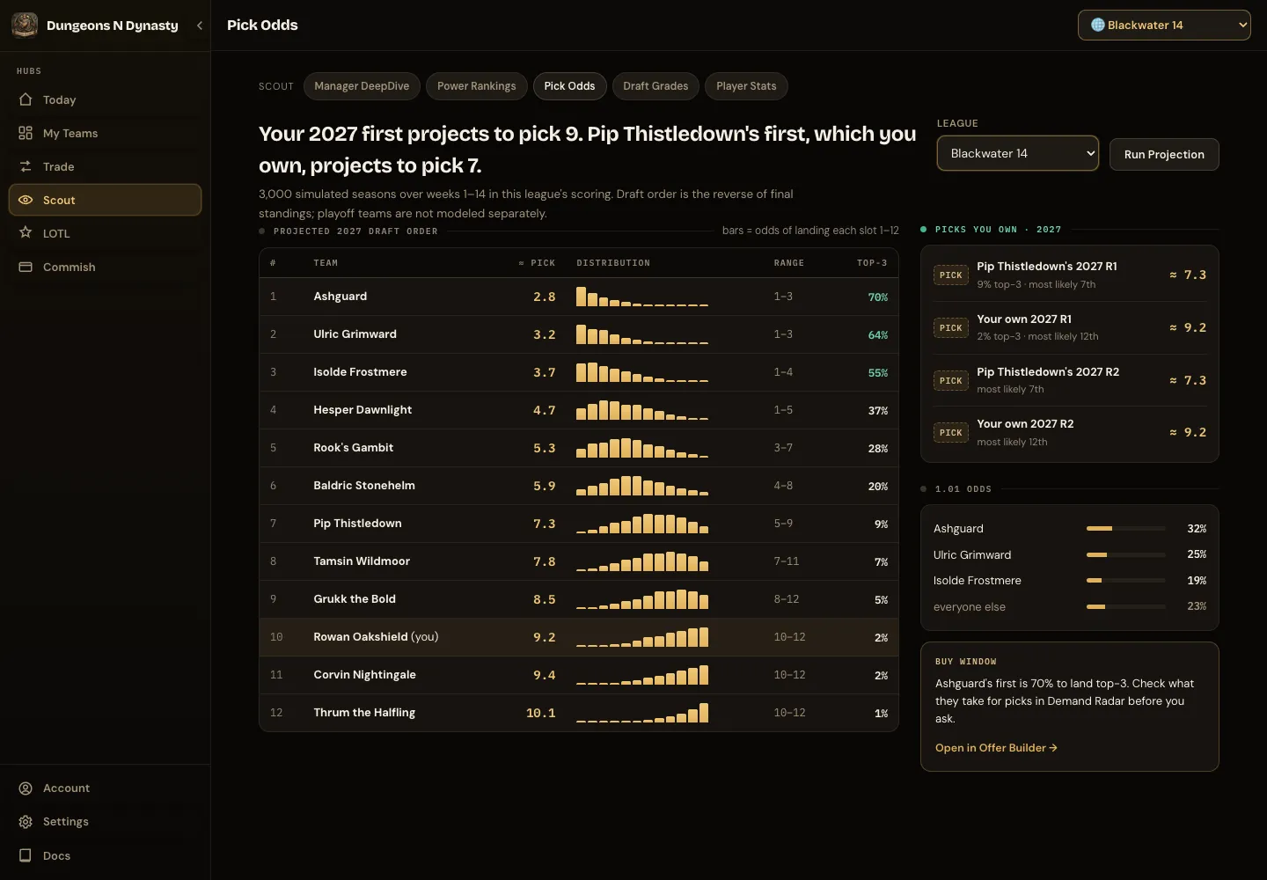This screenshot has height=880, width=1267.
Task: Click the Ashguard distribution bar chart
Action: coord(642,297)
